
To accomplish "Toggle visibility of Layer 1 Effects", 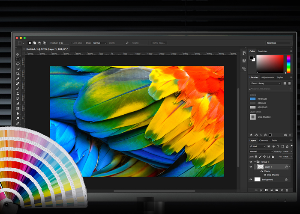I will tap(261, 171).
